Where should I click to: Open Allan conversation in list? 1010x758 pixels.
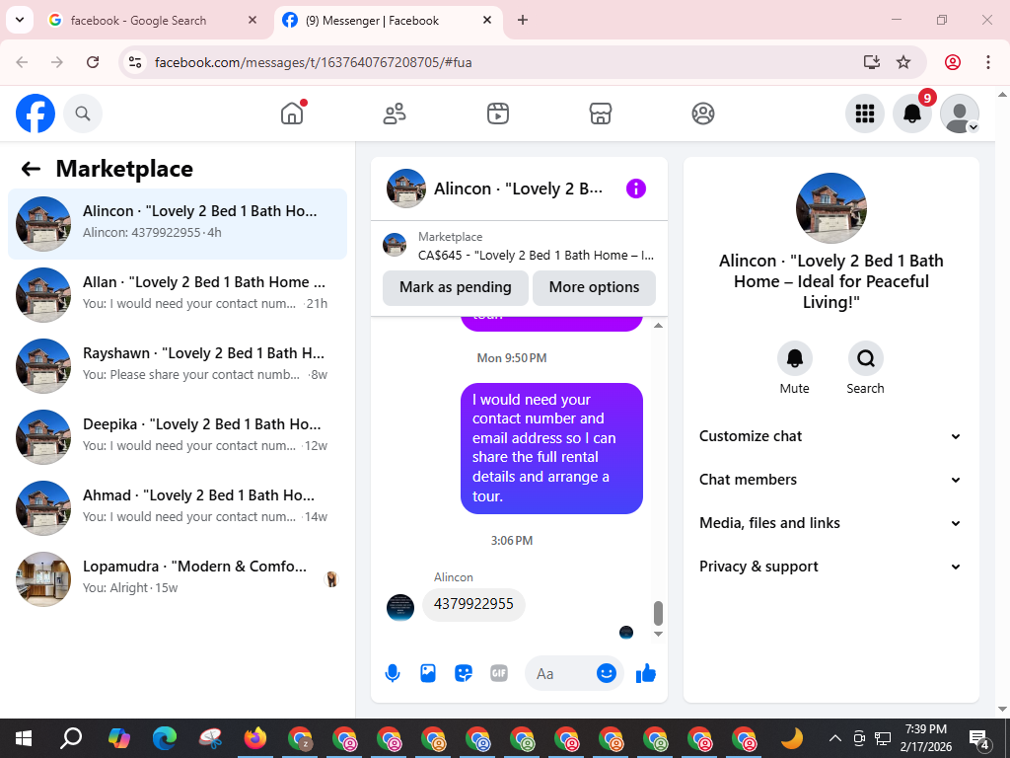pos(178,294)
